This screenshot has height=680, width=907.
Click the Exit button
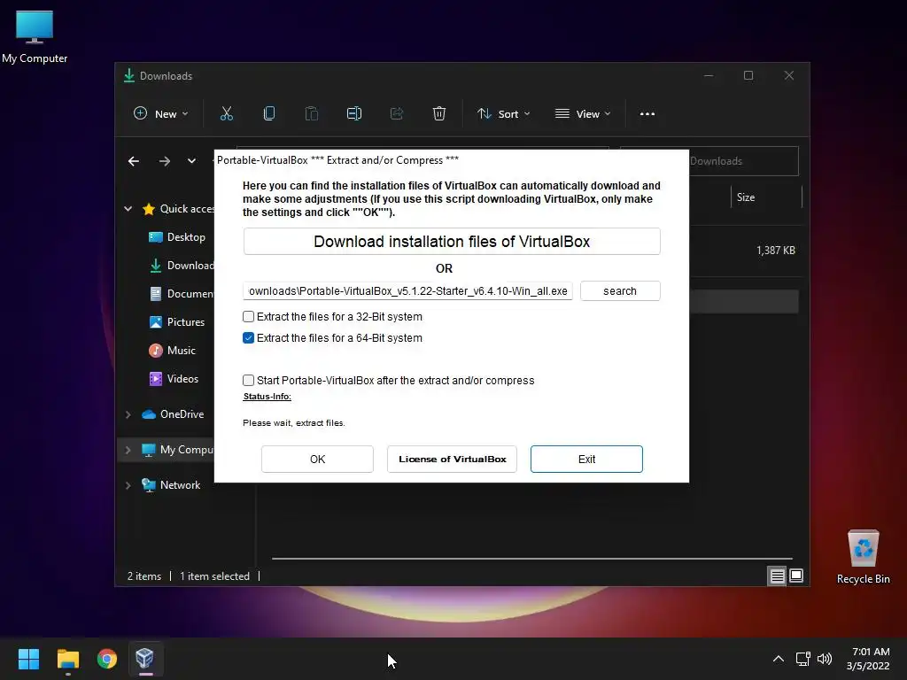pos(586,460)
